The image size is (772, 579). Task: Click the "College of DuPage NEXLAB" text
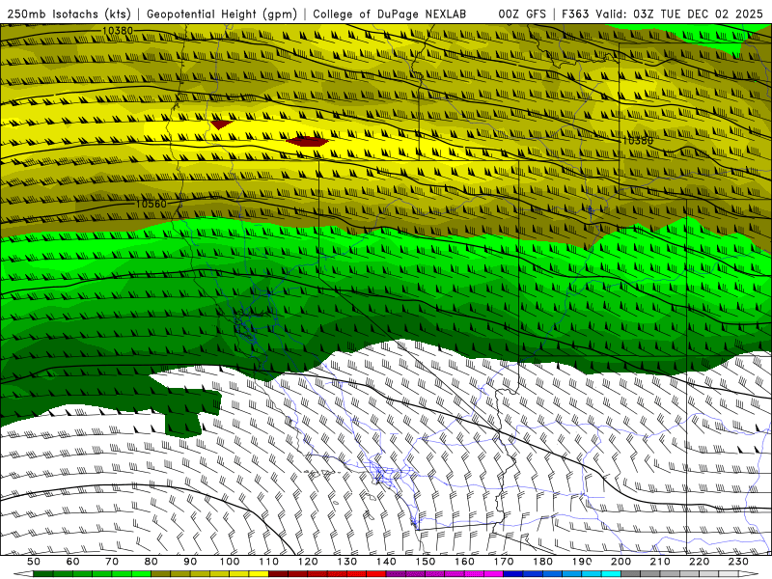point(389,14)
